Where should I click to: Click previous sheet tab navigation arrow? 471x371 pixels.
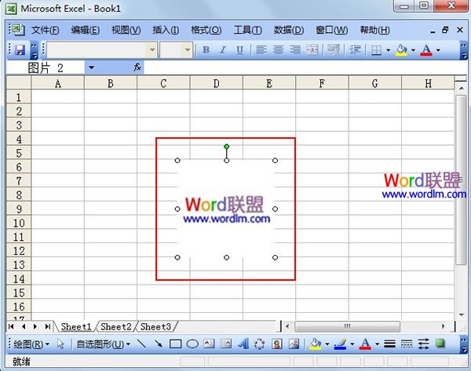click(24, 326)
